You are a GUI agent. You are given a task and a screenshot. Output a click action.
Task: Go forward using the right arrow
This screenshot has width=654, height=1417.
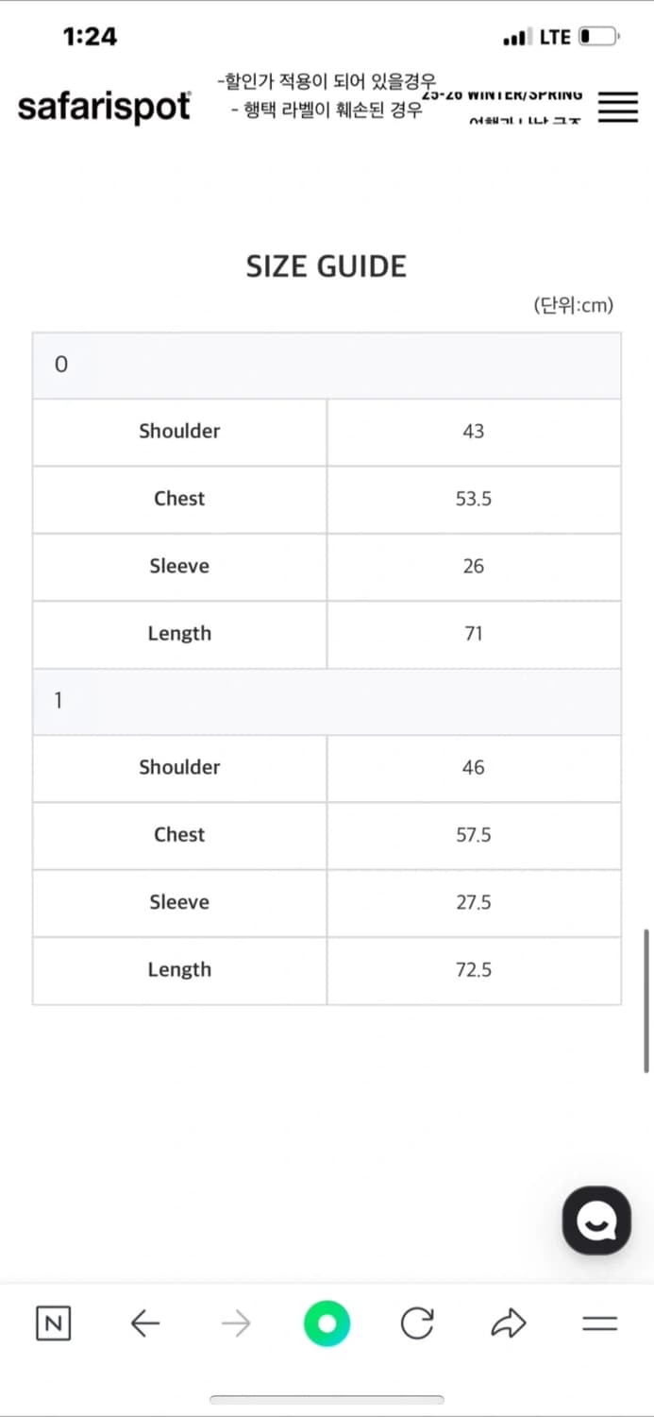tap(236, 1324)
